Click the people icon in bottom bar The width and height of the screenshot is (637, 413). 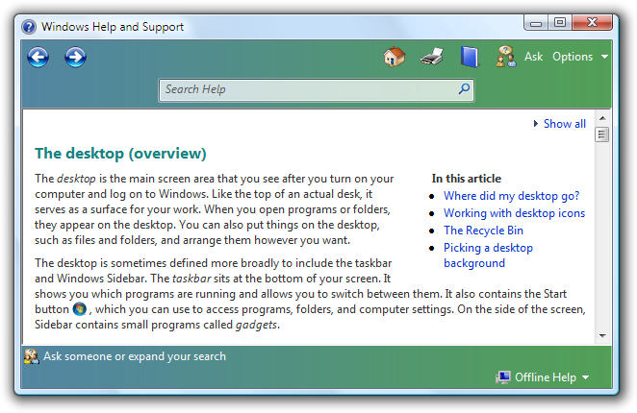point(32,356)
